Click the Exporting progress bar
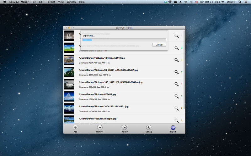Image resolution: width=251 pixels, height=156 pixels. click(x=124, y=40)
